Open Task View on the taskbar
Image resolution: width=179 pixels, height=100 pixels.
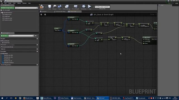click(11, 98)
